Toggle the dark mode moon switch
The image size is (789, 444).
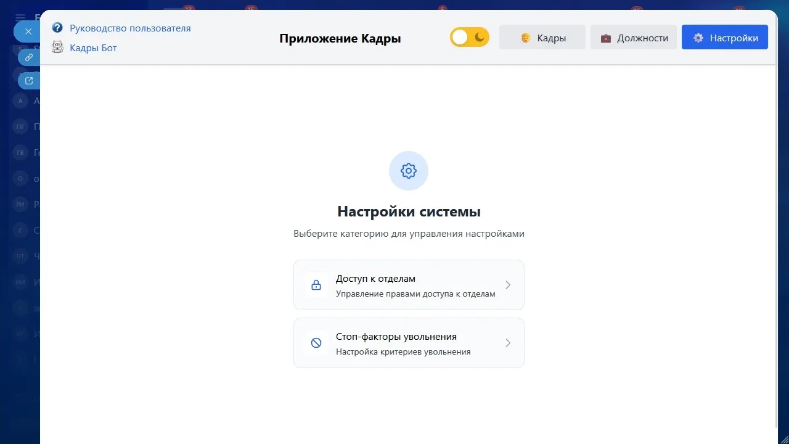coord(470,38)
